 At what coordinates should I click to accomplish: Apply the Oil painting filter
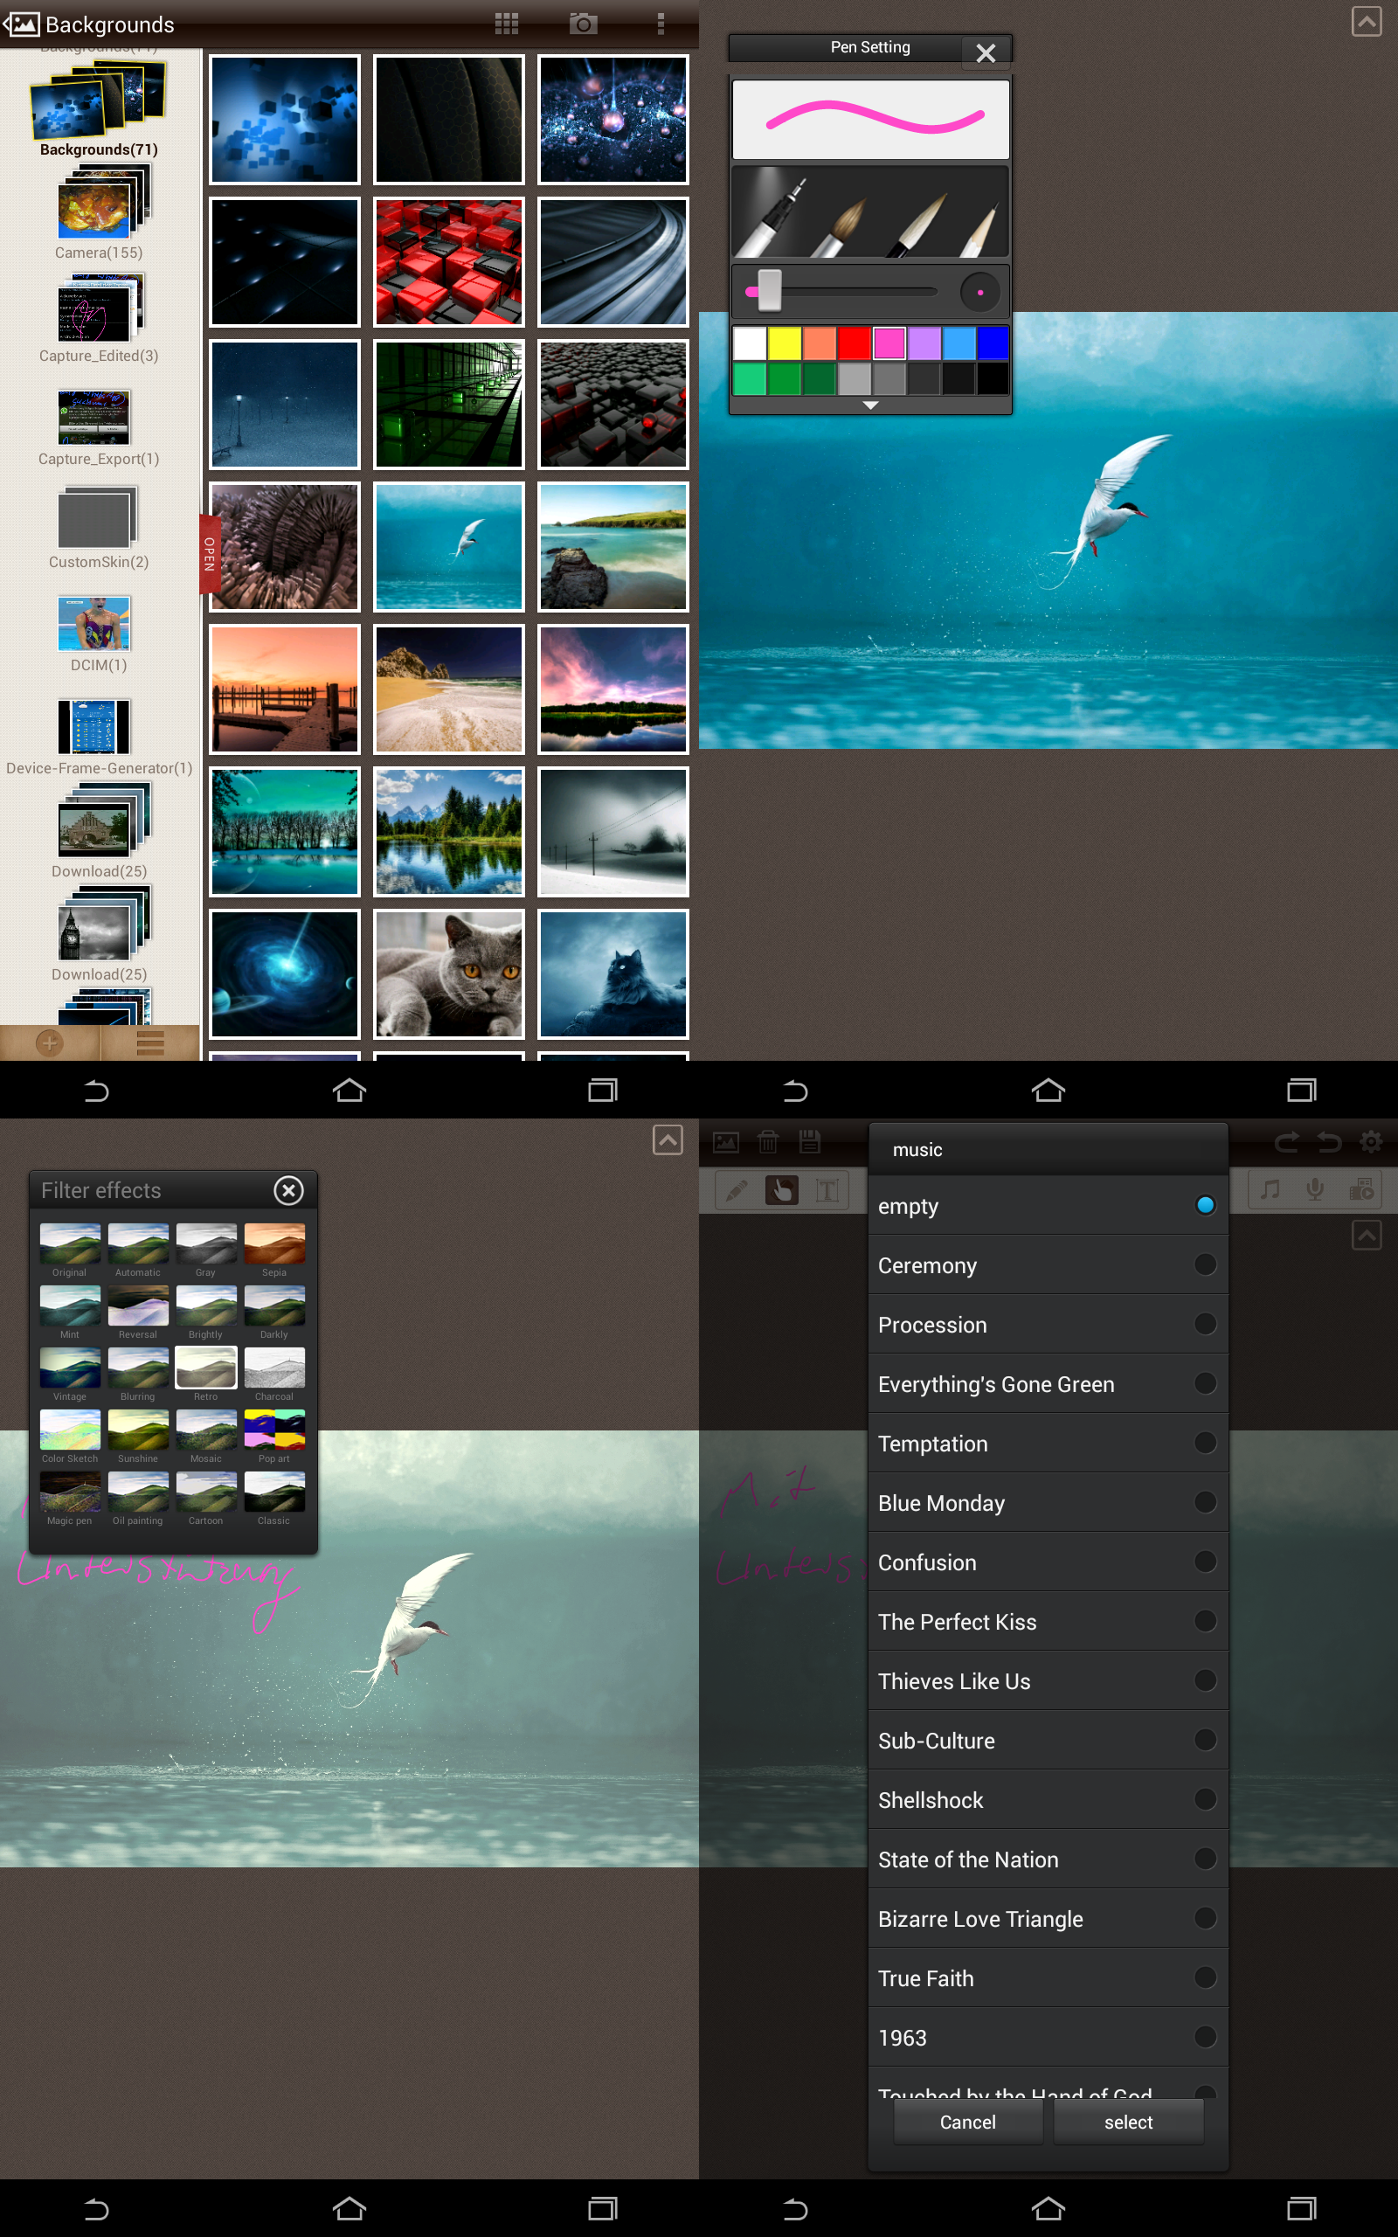click(138, 1498)
